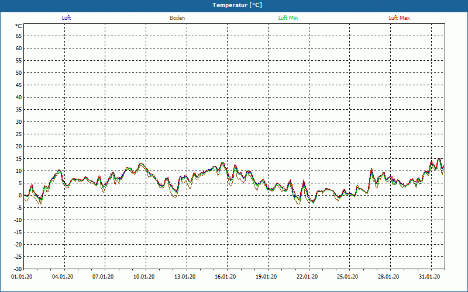
Task: Click the 65 y-axis value
Action: 19,36
